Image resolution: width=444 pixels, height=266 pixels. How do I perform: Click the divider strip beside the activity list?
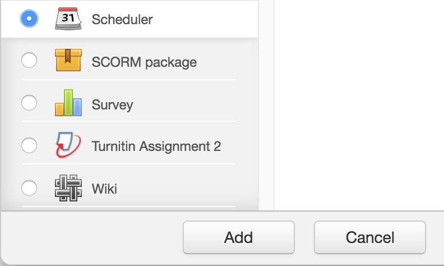pyautogui.click(x=266, y=105)
